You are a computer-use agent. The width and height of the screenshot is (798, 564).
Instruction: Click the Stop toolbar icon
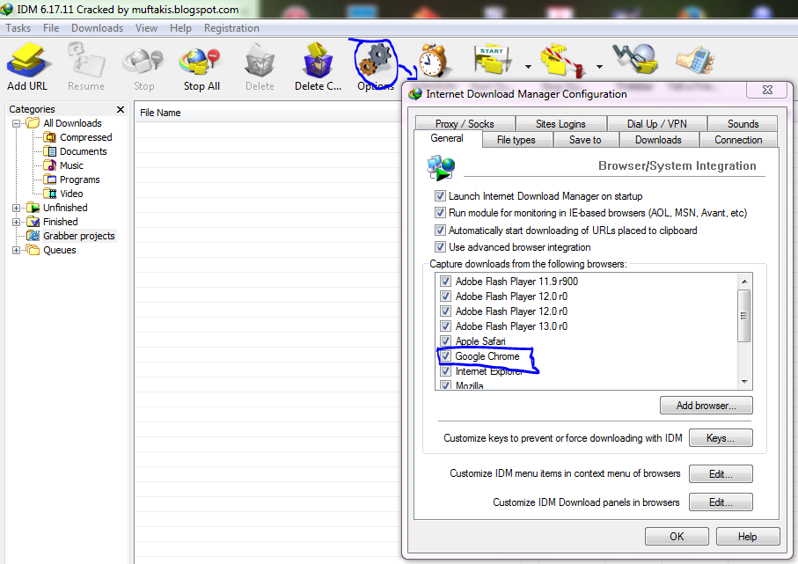pos(143,61)
